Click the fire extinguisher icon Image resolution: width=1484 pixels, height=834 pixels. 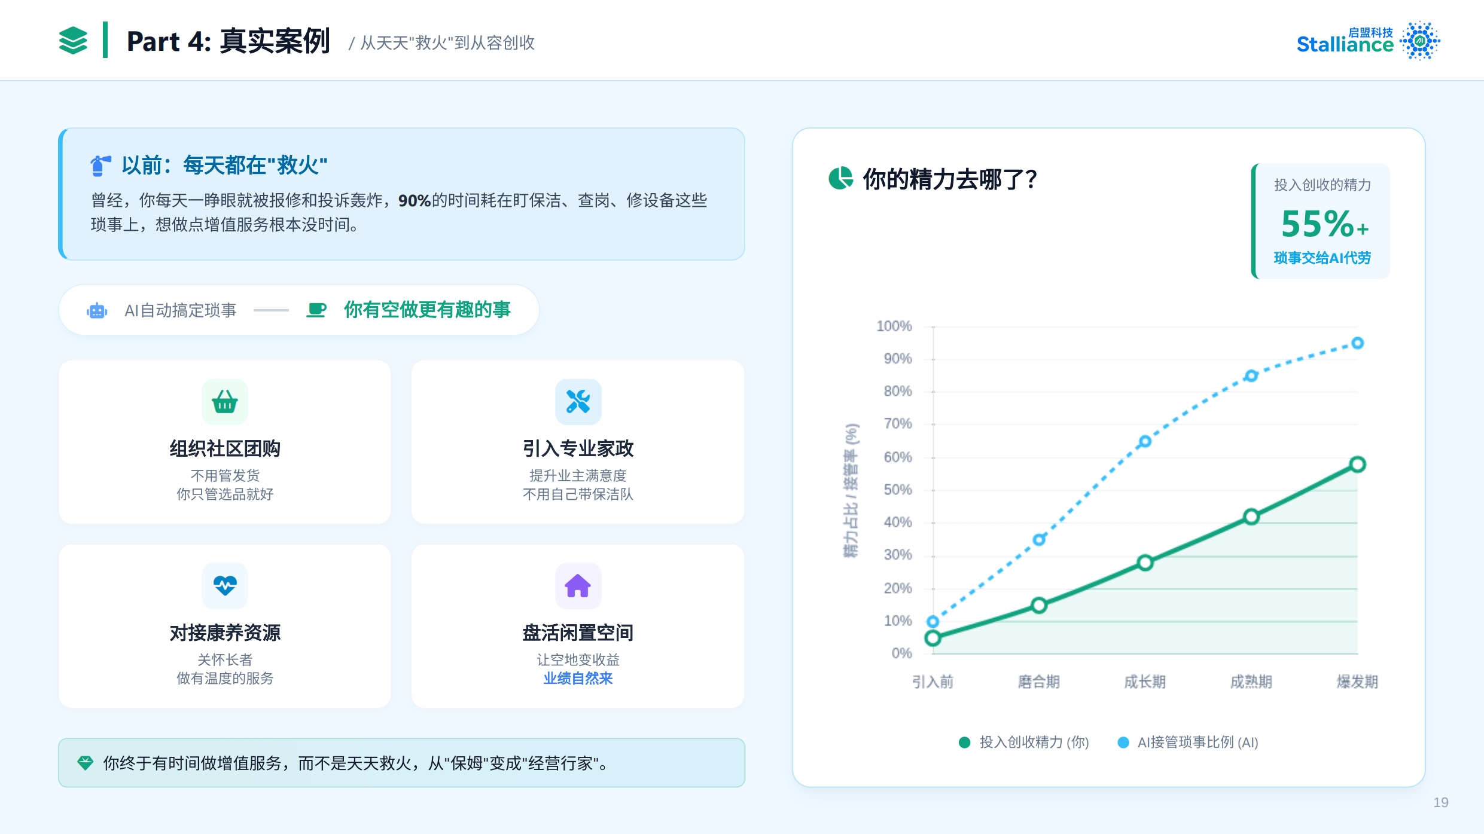click(x=100, y=166)
